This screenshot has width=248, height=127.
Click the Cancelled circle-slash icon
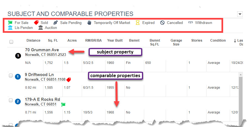[x=162, y=23]
